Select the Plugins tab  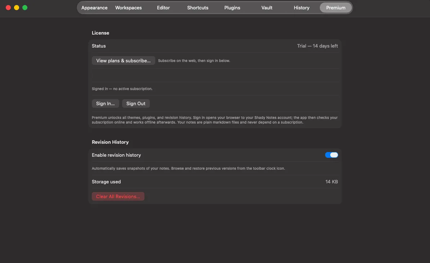coord(232,8)
